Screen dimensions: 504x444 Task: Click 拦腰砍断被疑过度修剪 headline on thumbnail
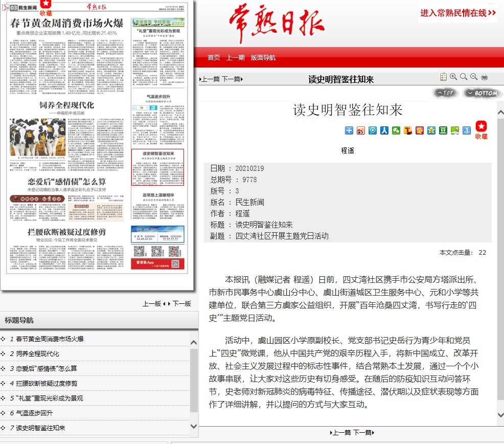[x=66, y=232]
